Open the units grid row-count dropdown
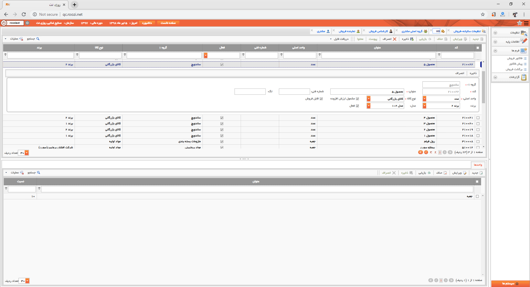 [27, 281]
